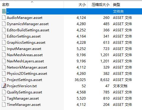Toggle sort direction arrow above 名称
This screenshot has width=142, height=110.
pyautogui.click(x=32, y=2)
